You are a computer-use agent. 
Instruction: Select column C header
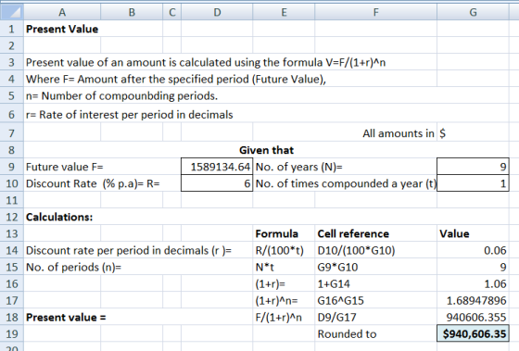point(171,12)
